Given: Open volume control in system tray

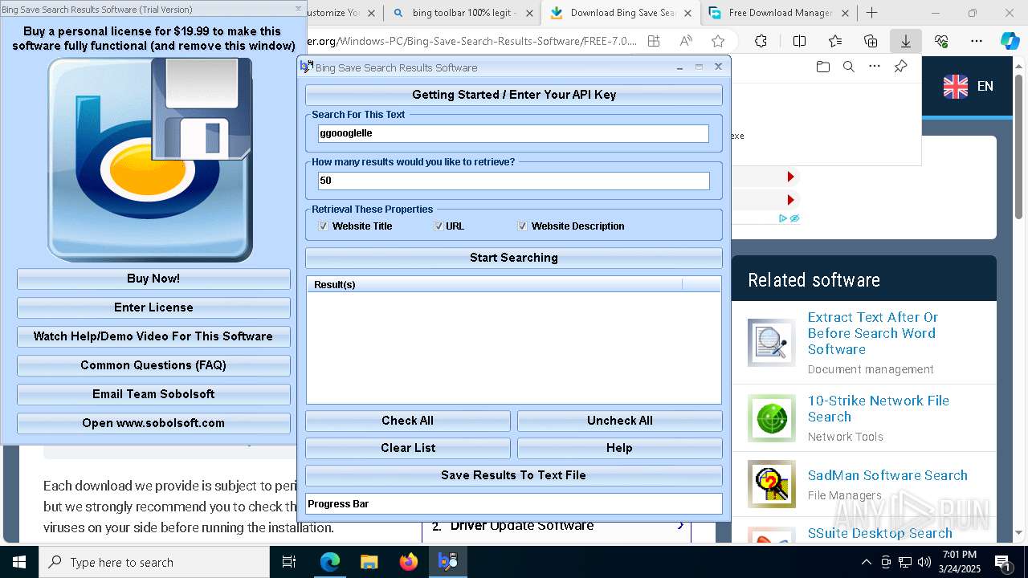Looking at the screenshot, I should (x=924, y=562).
